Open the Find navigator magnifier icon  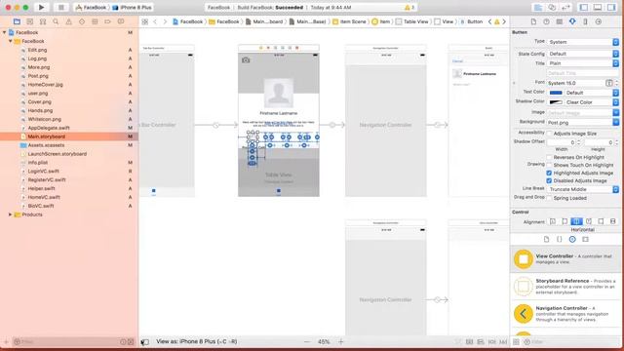point(56,21)
